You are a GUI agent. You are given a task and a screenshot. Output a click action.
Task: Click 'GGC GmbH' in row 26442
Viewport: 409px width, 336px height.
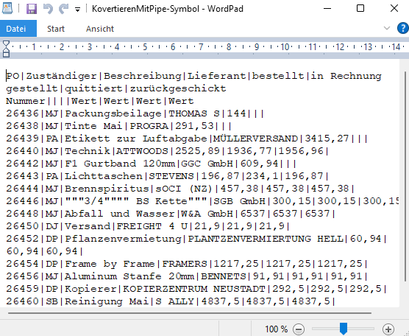[x=207, y=164]
